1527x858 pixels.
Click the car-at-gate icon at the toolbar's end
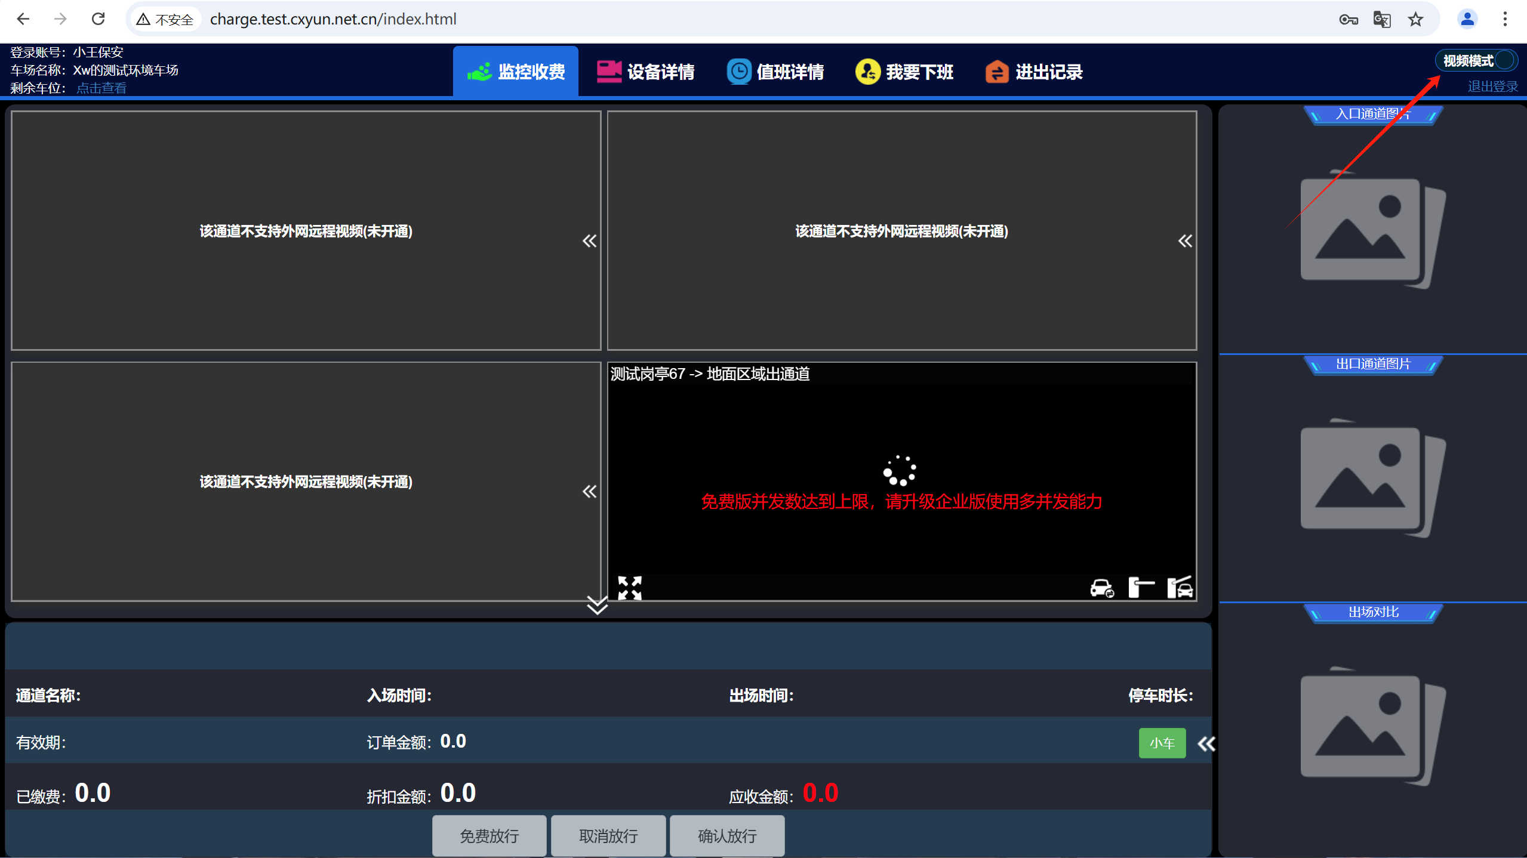coord(1180,587)
